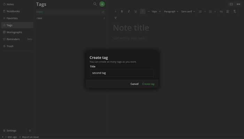Expand bullet list style chevron
This screenshot has height=139, width=244.
coord(215,11)
